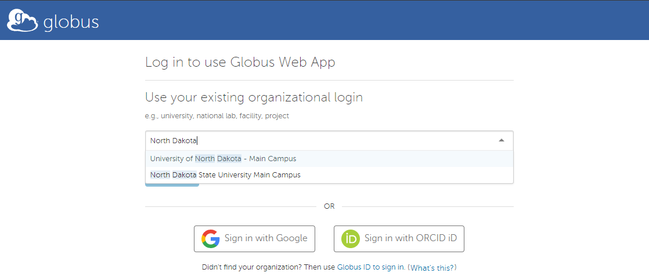This screenshot has width=649, height=280.
Task: Click "Use your existing organizational login" heading
Action: pyautogui.click(x=254, y=97)
